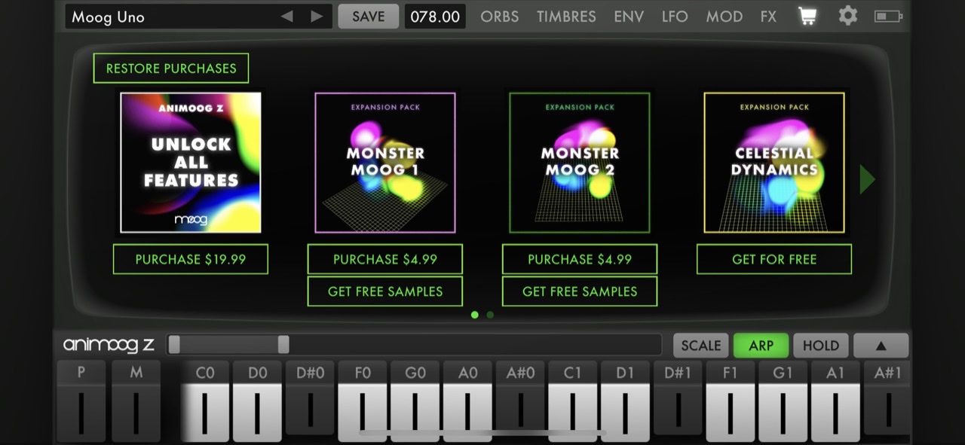The width and height of the screenshot is (965, 445).
Task: Go to next preset with right arrow
Action: pos(317,16)
